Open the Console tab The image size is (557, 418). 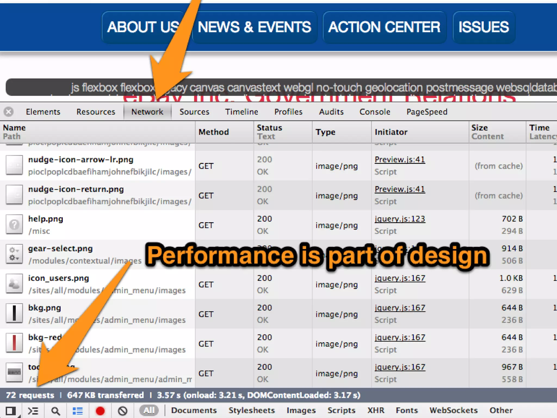point(375,112)
